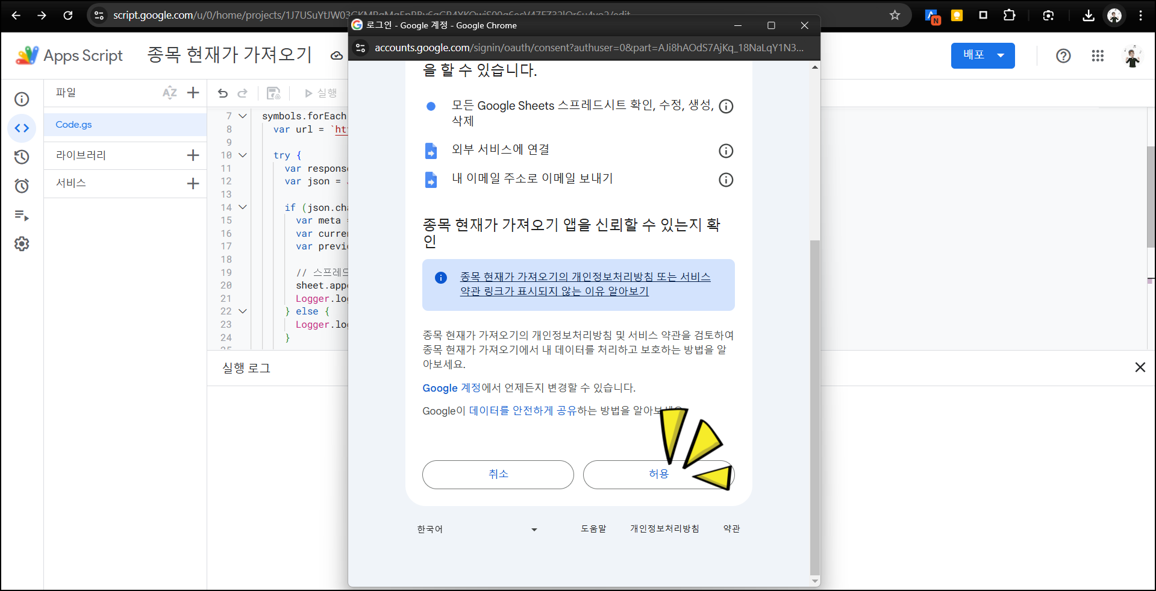Open info for 외부 서비스에 연결 permission
Image resolution: width=1156 pixels, height=591 pixels.
(726, 151)
